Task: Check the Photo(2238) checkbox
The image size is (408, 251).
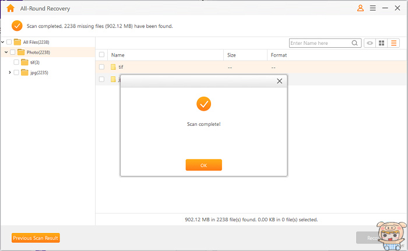Action: (x=13, y=52)
